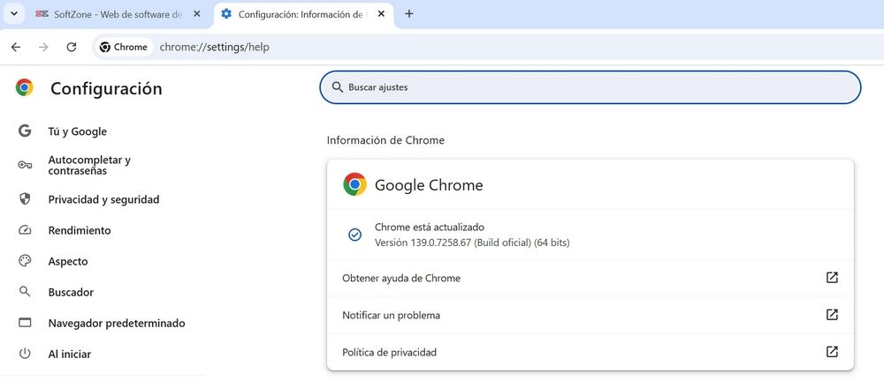The height and width of the screenshot is (388, 884).
Task: Click the Buscador magnifier icon in sidebar
Action: [25, 292]
